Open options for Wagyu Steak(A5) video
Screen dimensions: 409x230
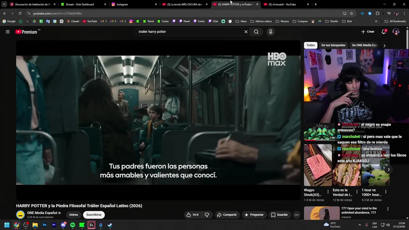click(328, 192)
